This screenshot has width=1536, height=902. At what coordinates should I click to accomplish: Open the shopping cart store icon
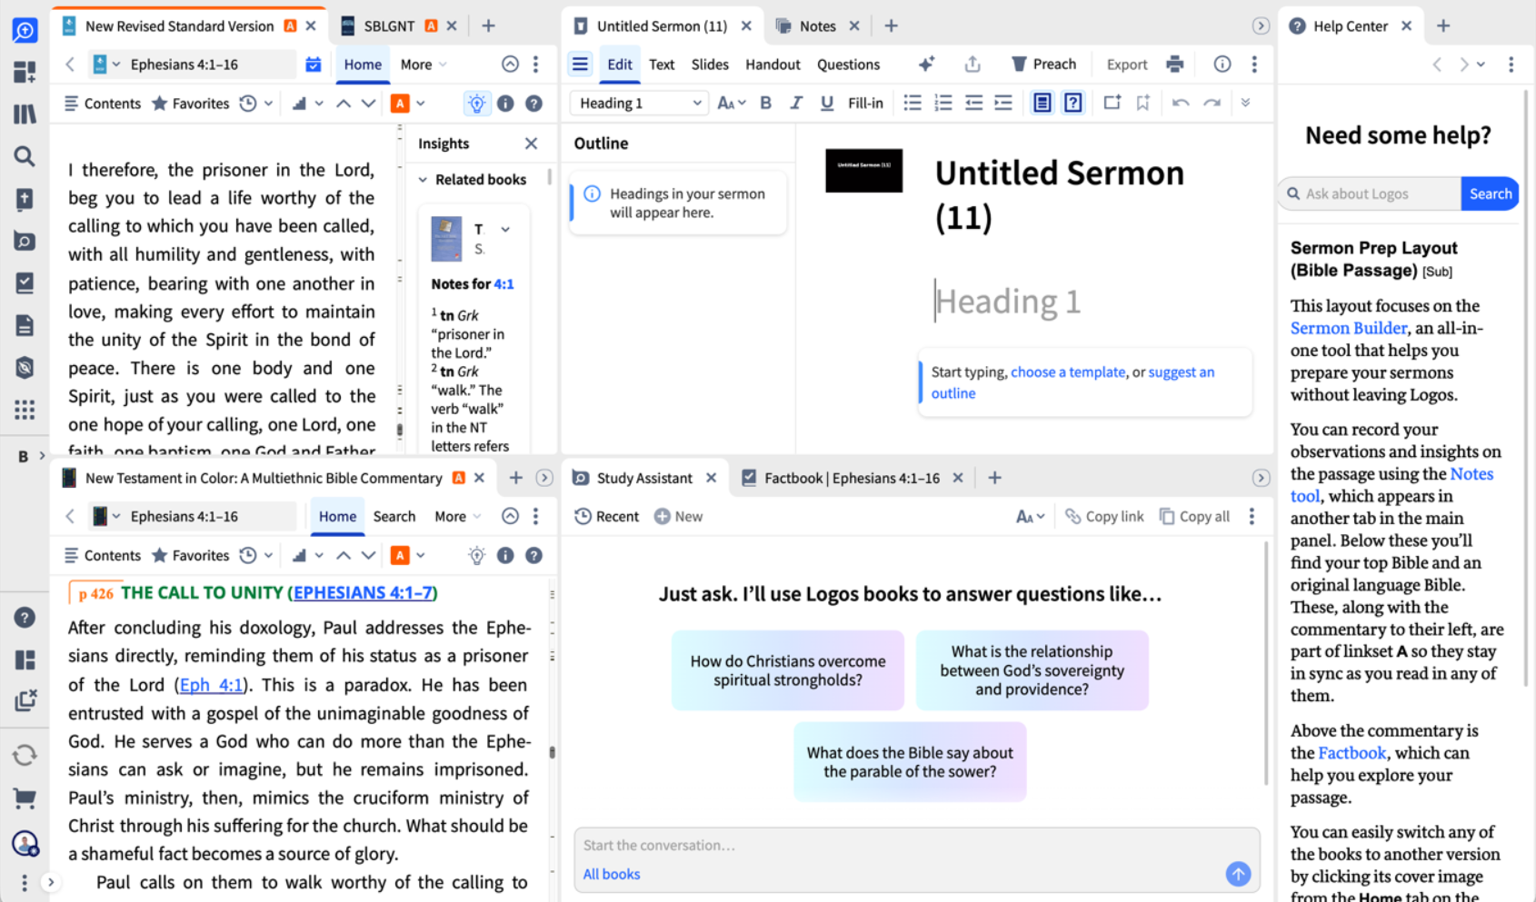[x=25, y=798]
